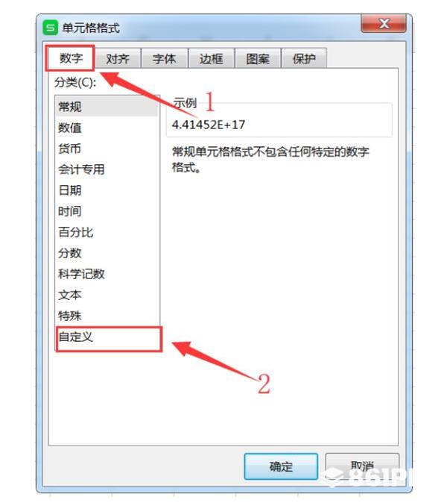Screen dimensions: 447x503
Task: Open the 字体 tab
Action: click(x=164, y=58)
